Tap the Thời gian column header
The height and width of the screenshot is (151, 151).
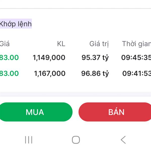(x=136, y=44)
